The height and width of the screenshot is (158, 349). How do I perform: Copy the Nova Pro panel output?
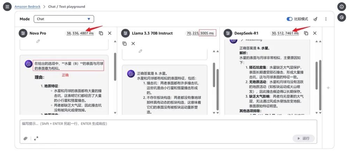pos(101,33)
